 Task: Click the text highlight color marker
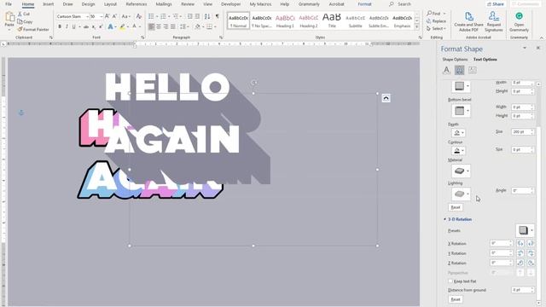122,26
